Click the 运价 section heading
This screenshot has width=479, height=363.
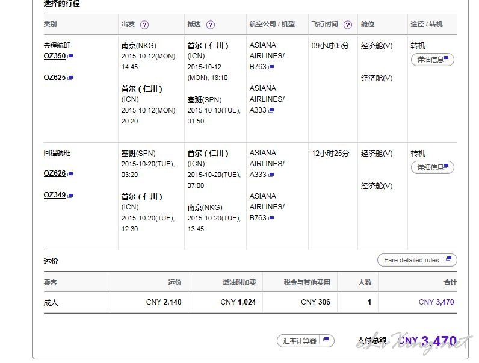click(51, 261)
